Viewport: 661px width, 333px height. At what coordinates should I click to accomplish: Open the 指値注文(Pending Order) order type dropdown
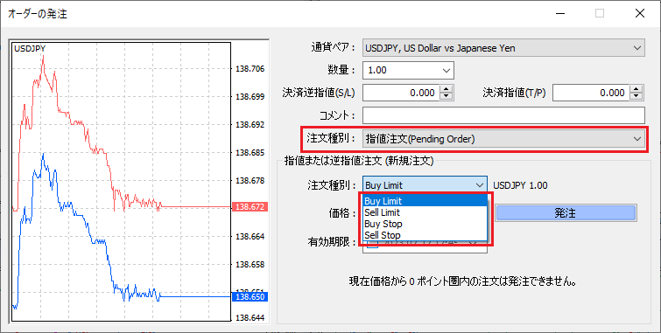pyautogui.click(x=503, y=139)
